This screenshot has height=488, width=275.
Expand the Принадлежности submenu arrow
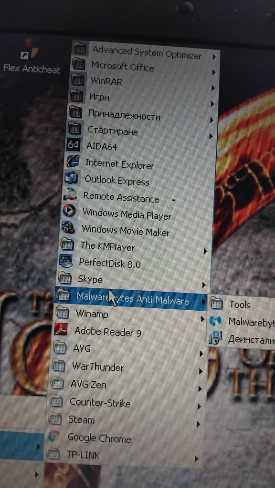(212, 120)
